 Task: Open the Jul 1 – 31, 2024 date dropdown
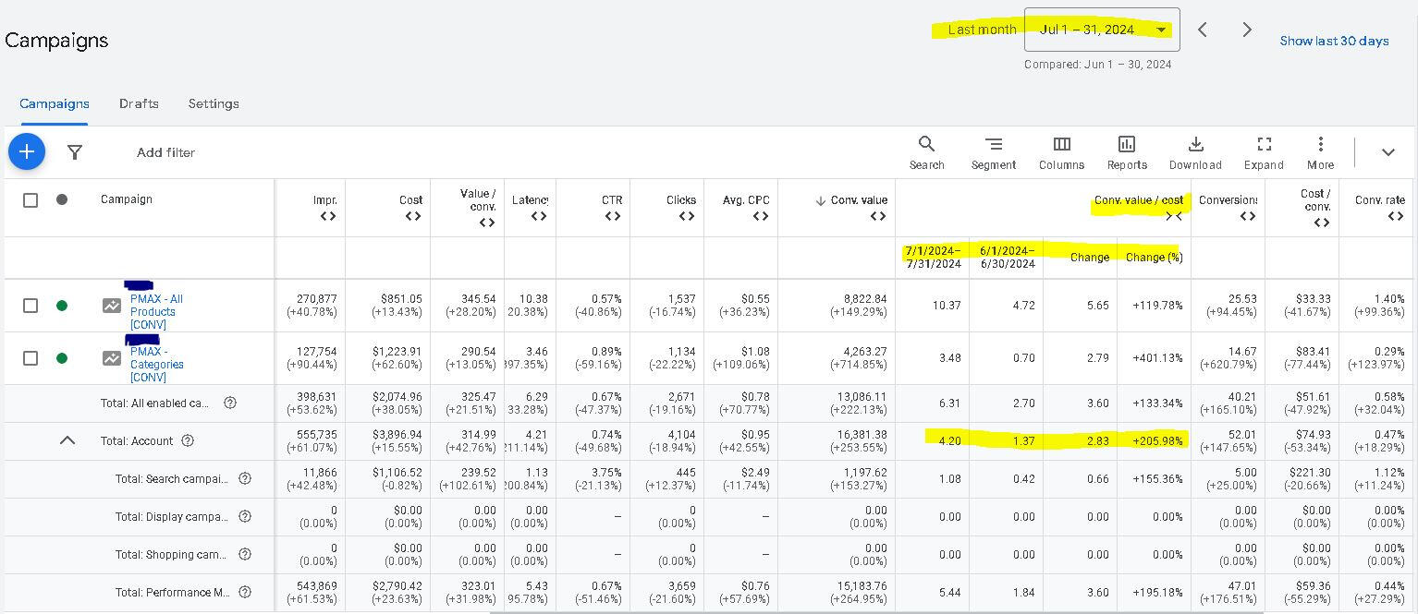click(1101, 29)
